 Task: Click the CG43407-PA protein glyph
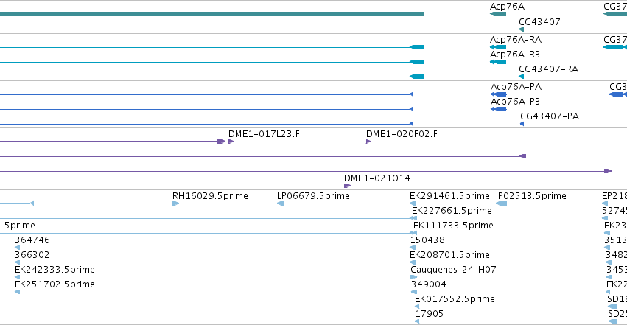[x=522, y=124]
